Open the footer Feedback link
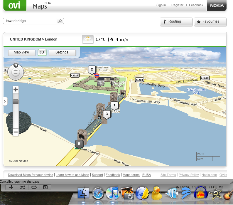 pyautogui.click(x=113, y=175)
